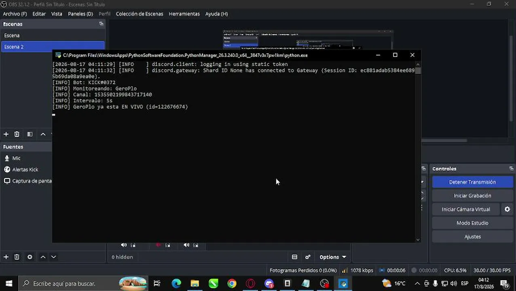Show hidden system tray icons chevron
This screenshot has width=516, height=291.
[x=417, y=284]
